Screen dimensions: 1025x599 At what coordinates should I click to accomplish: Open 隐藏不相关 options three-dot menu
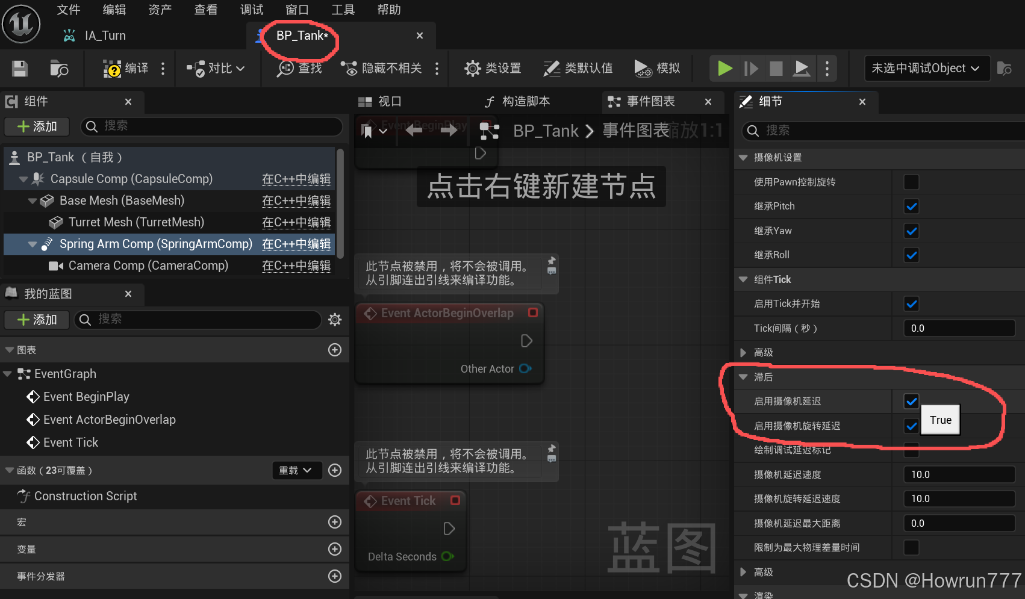coord(437,69)
